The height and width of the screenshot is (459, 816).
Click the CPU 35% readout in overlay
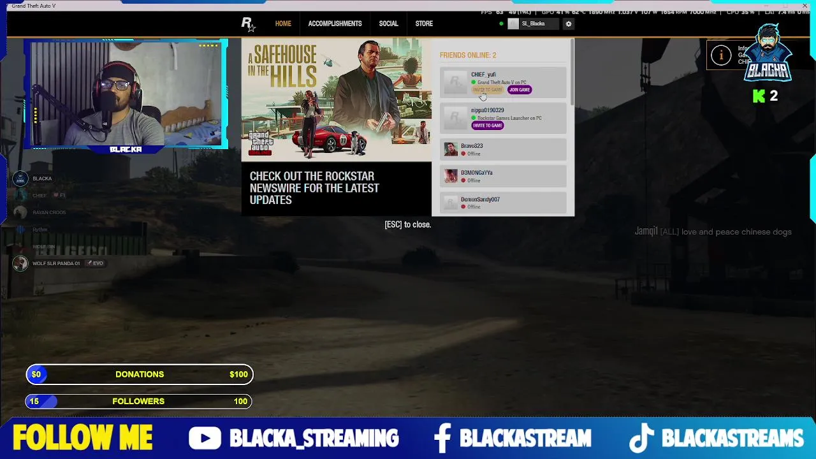(x=740, y=12)
